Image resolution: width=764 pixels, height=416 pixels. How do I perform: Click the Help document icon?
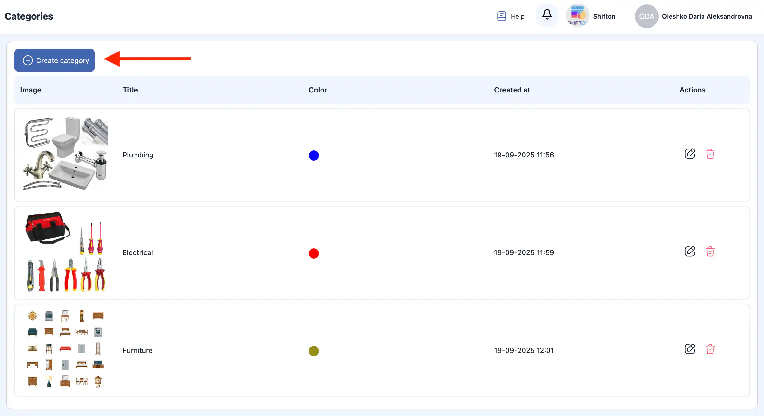point(501,16)
